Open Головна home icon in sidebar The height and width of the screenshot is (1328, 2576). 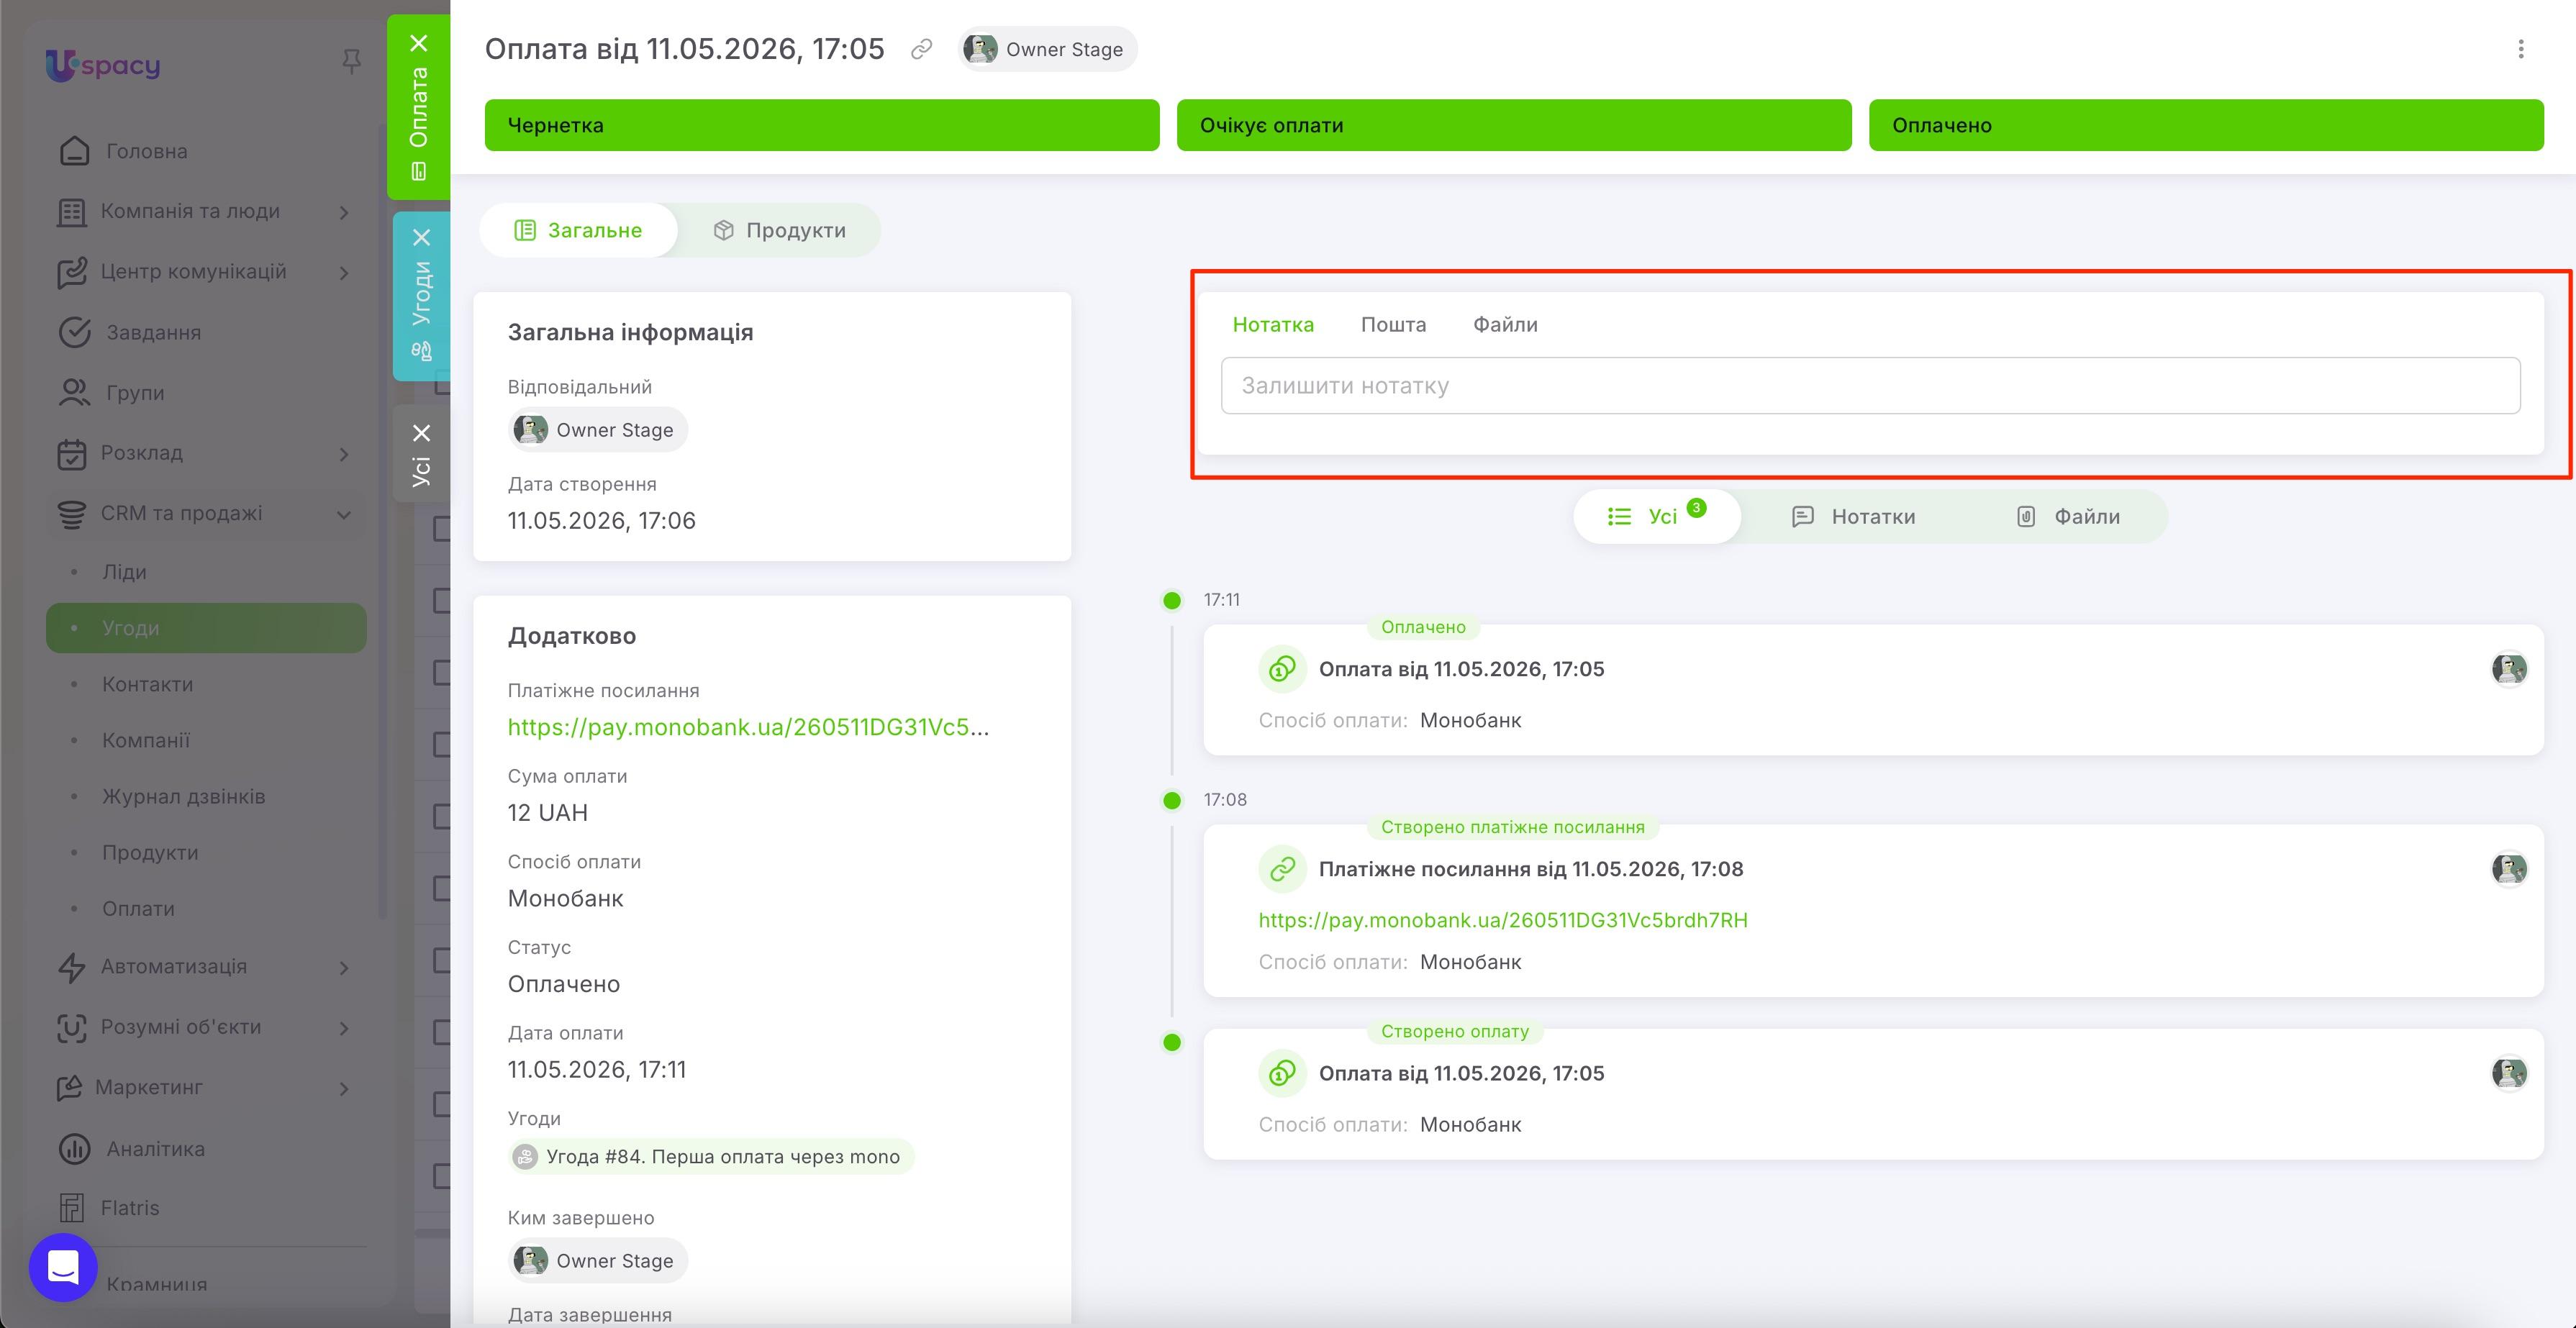click(75, 151)
